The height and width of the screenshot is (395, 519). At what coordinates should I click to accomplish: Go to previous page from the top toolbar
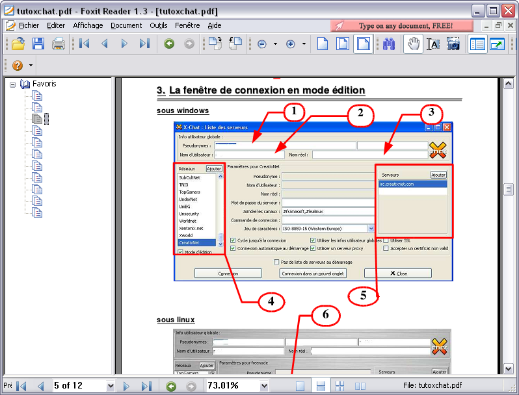(105, 44)
